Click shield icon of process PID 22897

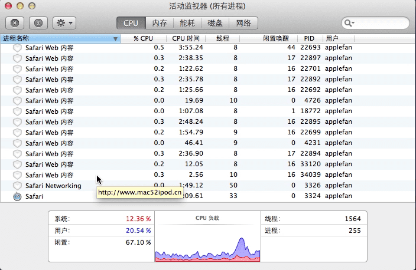(17, 58)
